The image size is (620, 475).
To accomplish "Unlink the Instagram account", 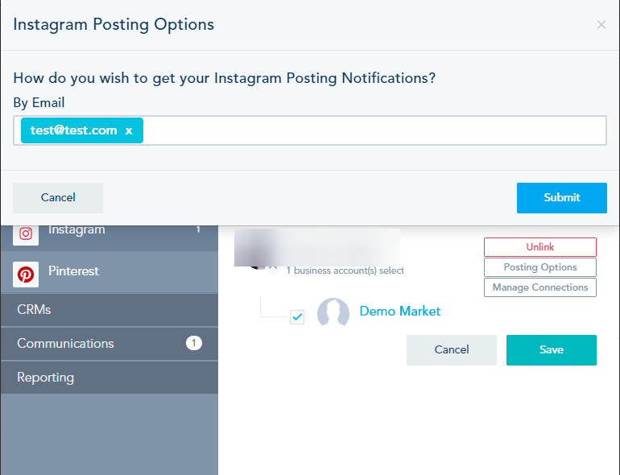I will [x=539, y=247].
